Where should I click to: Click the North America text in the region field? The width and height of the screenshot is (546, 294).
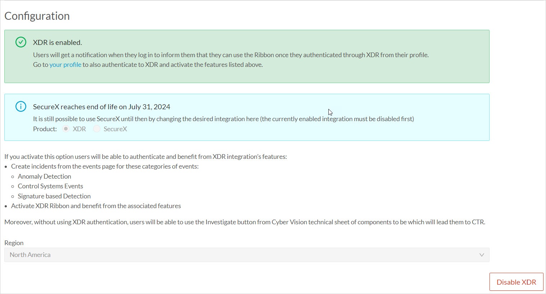30,254
